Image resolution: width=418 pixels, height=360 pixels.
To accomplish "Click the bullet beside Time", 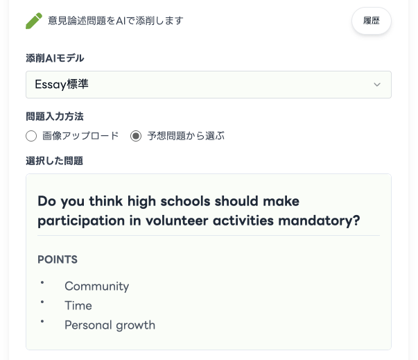I will [x=42, y=302].
